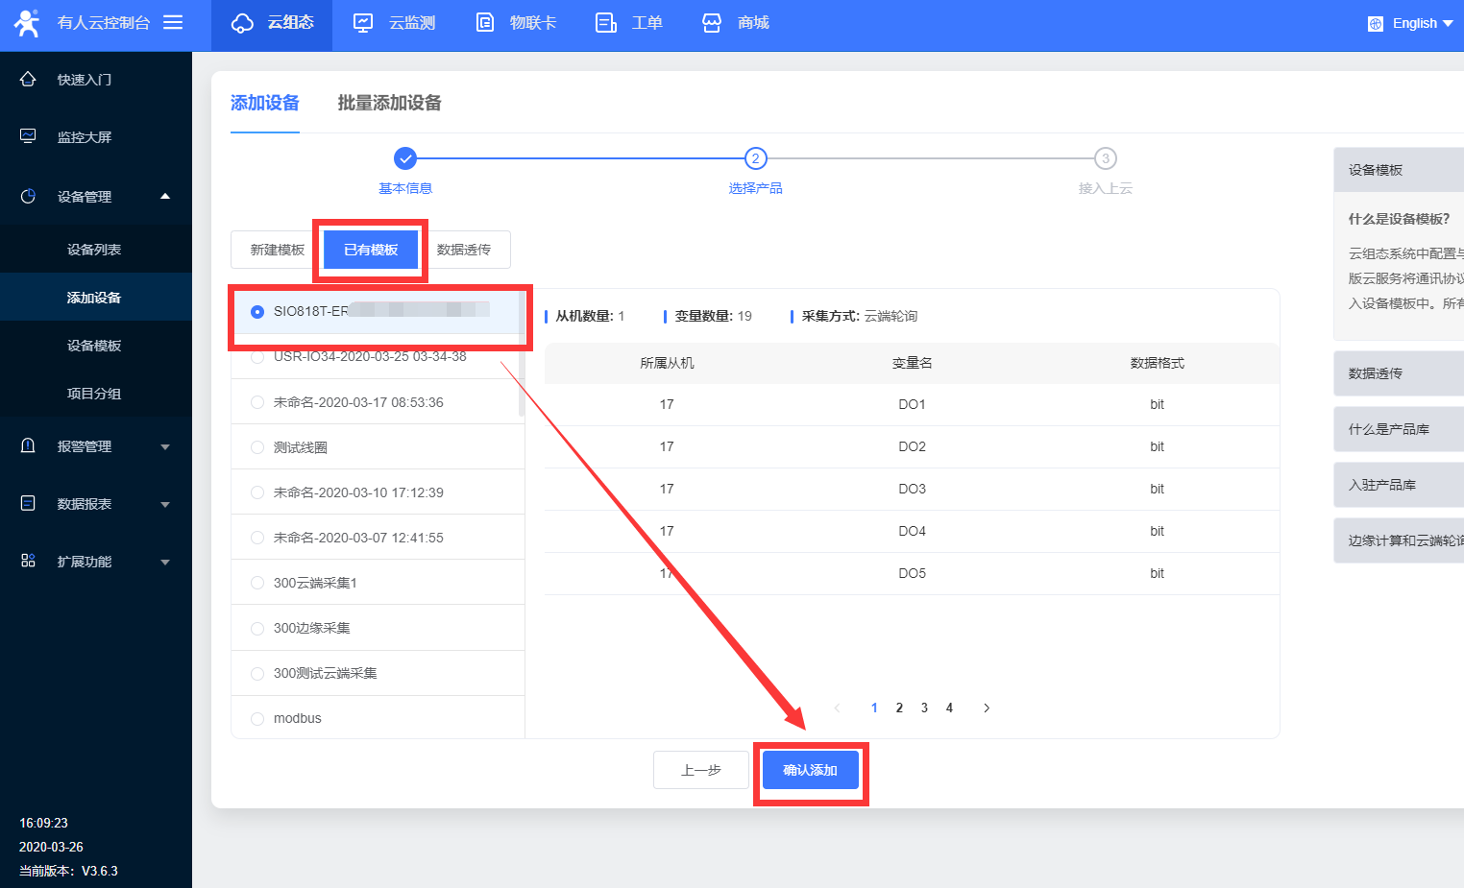
Task: Open 云监测 monitor icon in the top bar
Action: click(x=363, y=23)
